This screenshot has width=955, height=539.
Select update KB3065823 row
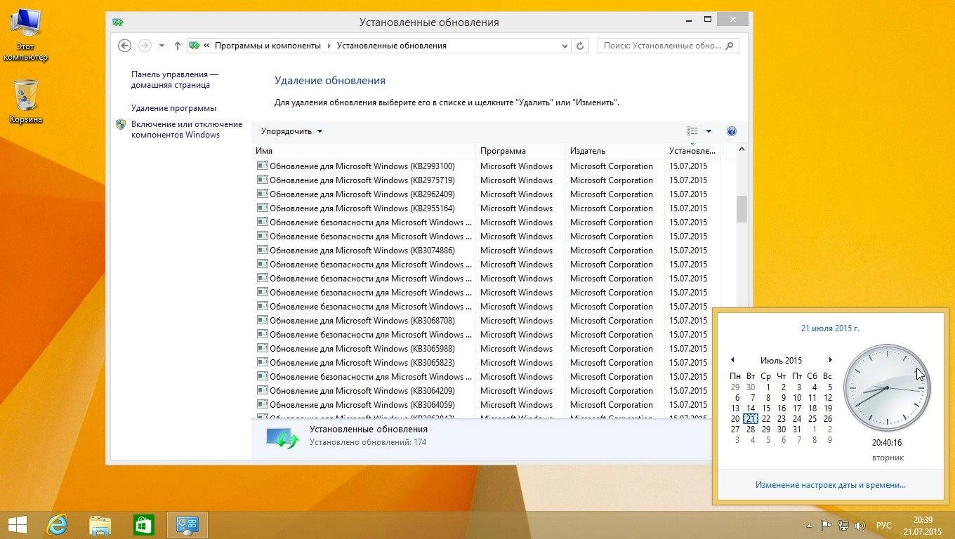point(486,363)
